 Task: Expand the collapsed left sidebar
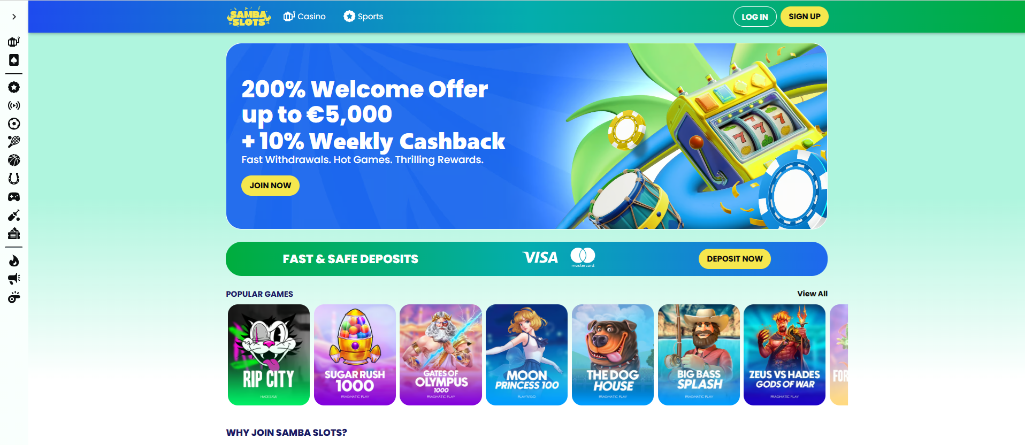click(x=14, y=17)
